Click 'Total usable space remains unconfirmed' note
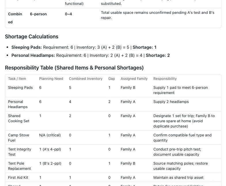This screenshot has height=186, width=226. (x=157, y=15)
